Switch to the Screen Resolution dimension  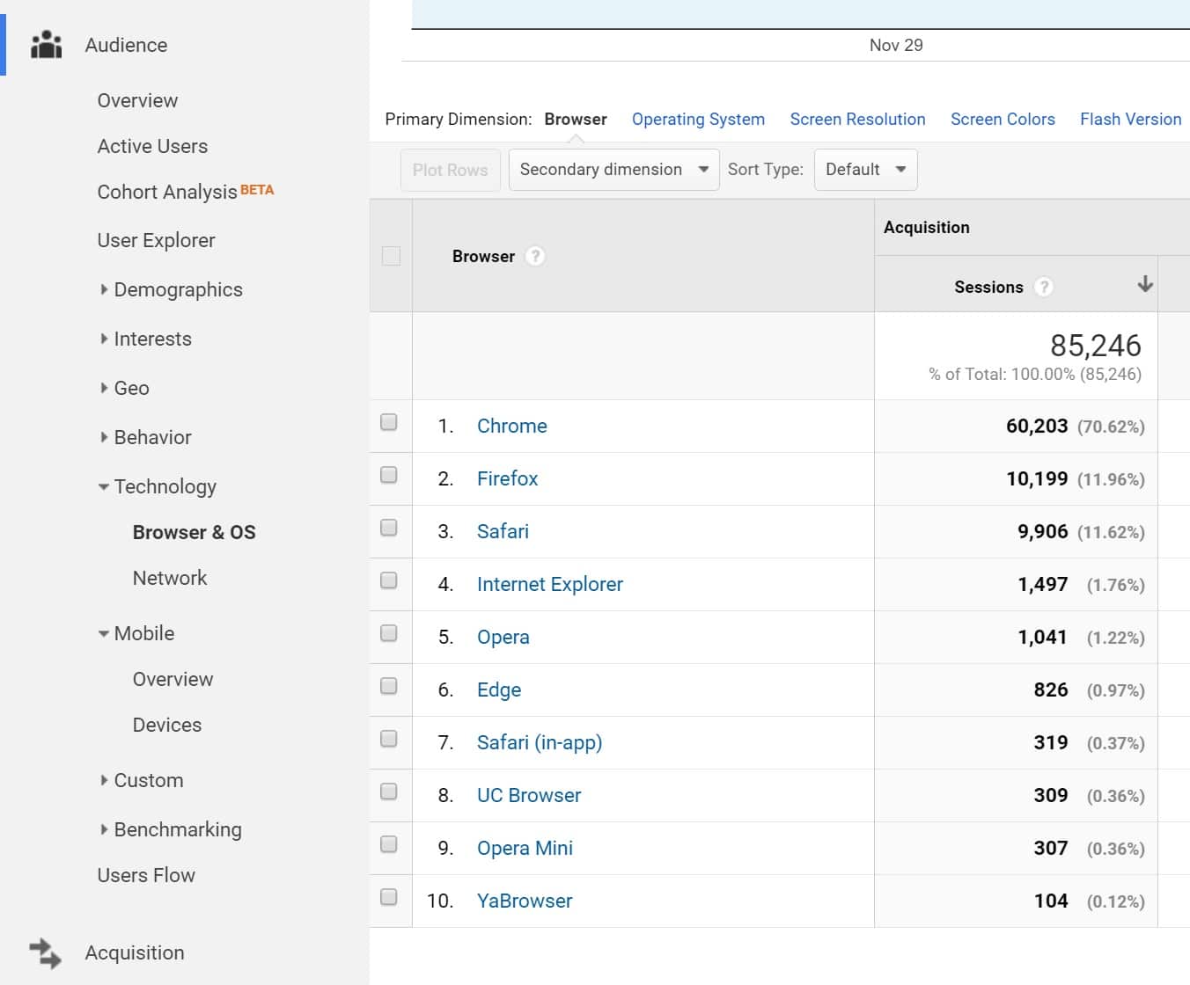[x=857, y=119]
